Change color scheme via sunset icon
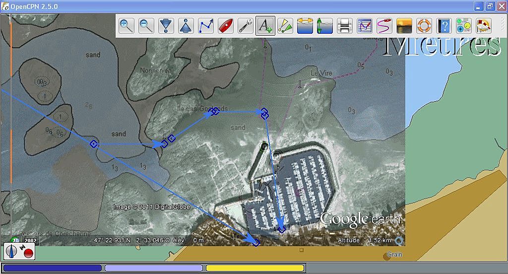This screenshot has height=274, width=508. tap(404, 26)
